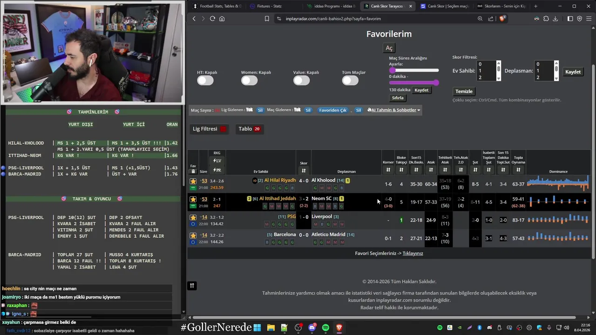Screen dimensions: 596x335
Task: Sort by Son15 Dk.Baskı column arrows
Action: [416, 170]
